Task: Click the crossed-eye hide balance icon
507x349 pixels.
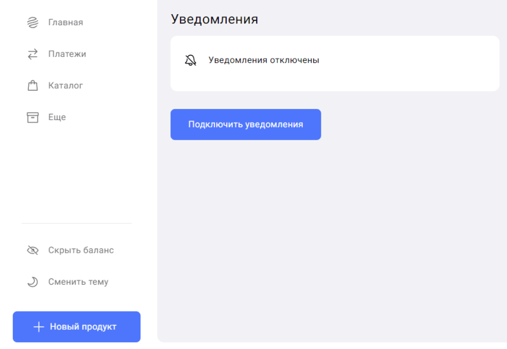Action: (32, 250)
